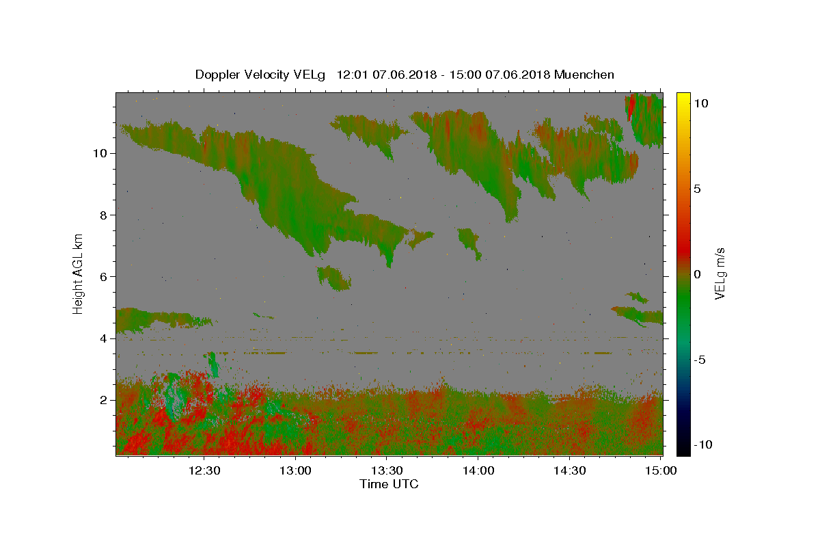Click the colorbar value 5 label
The height and width of the screenshot is (547, 820).
[698, 189]
